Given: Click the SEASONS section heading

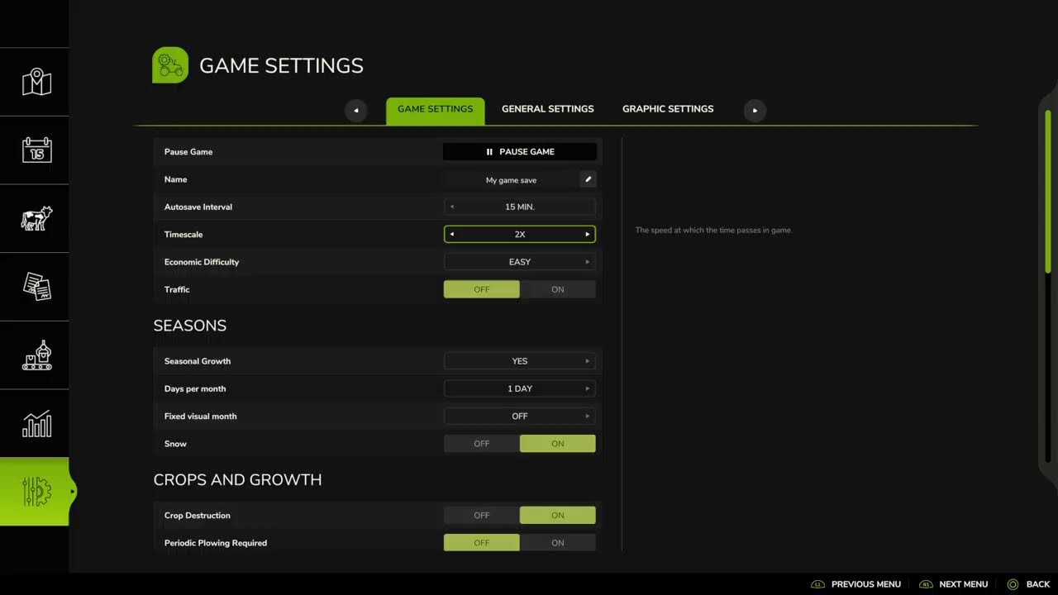Looking at the screenshot, I should coord(190,326).
